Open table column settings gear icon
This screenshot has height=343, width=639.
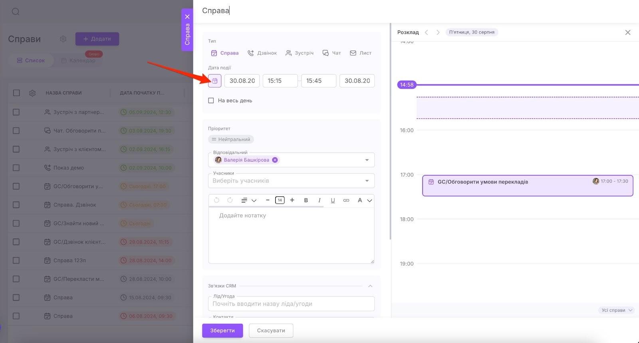pos(32,93)
